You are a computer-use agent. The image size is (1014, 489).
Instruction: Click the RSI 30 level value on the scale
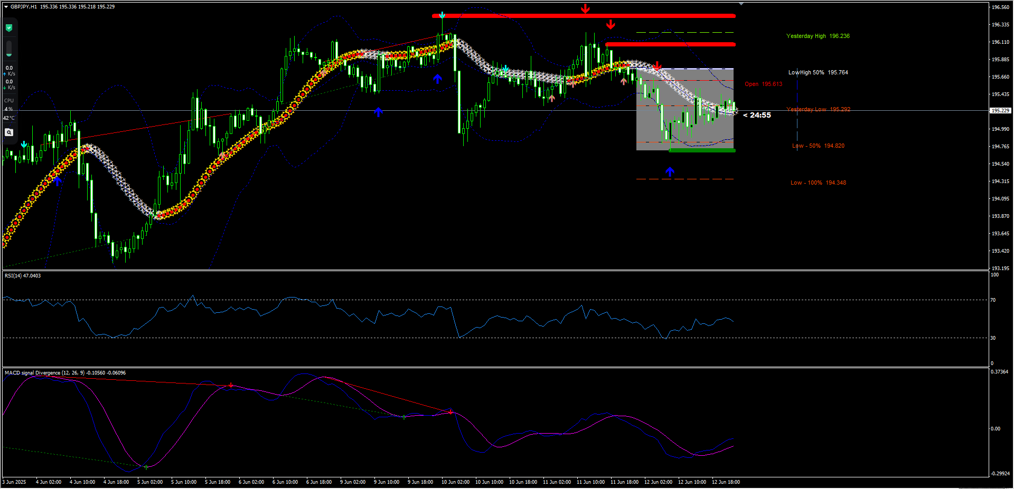point(993,338)
